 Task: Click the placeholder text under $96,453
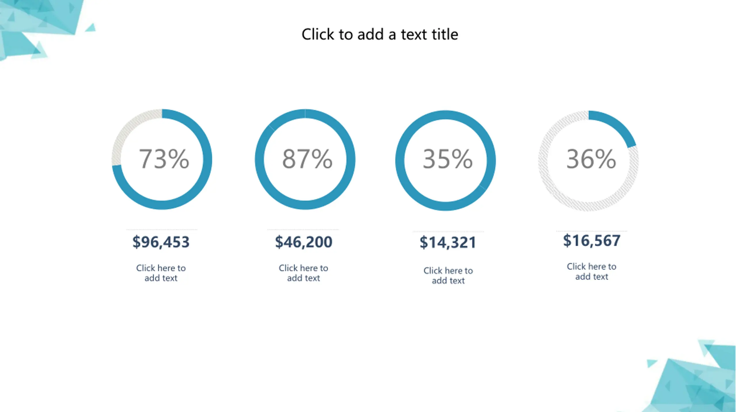(161, 273)
